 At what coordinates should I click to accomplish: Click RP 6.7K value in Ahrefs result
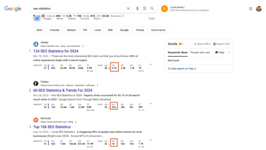114,68
